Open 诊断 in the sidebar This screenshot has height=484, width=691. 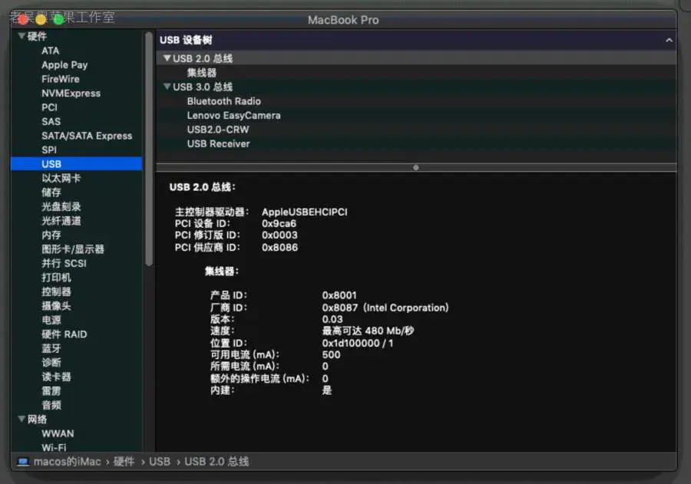[x=51, y=363]
